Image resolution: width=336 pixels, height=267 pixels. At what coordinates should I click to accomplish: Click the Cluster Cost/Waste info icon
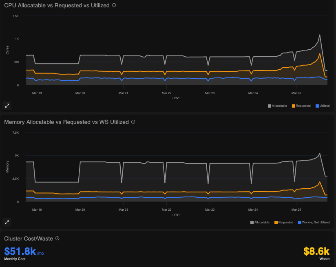coord(56,239)
